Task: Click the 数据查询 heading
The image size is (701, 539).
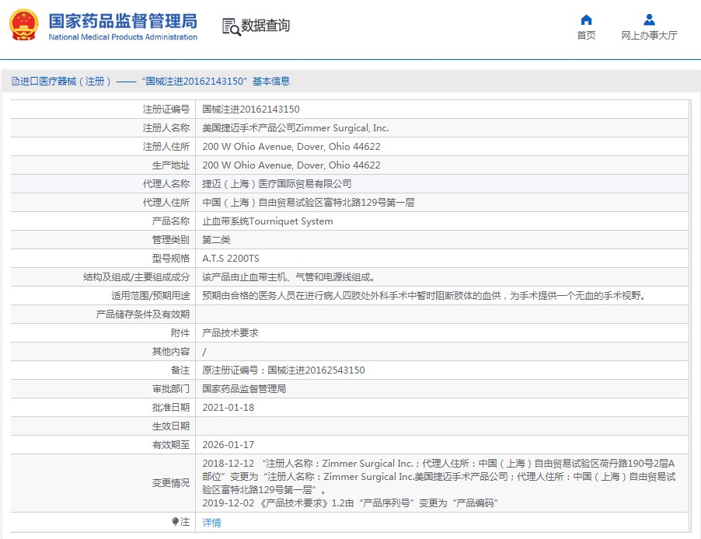Action: click(266, 26)
